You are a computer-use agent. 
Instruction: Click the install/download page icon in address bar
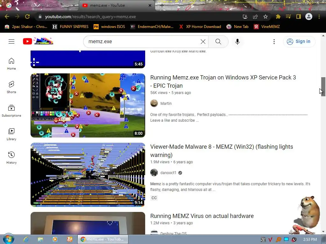245,17
